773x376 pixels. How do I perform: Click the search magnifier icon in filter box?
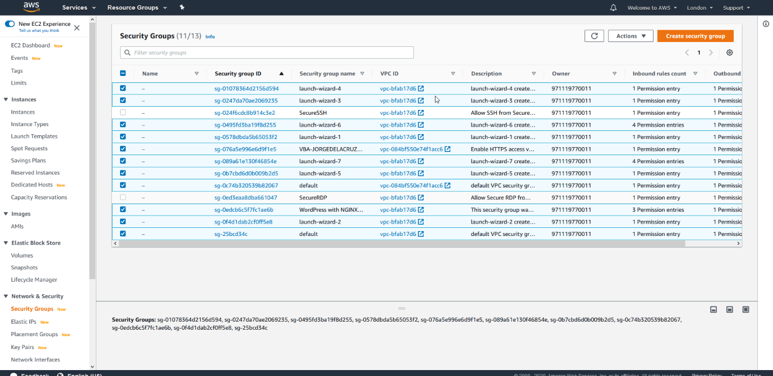128,53
